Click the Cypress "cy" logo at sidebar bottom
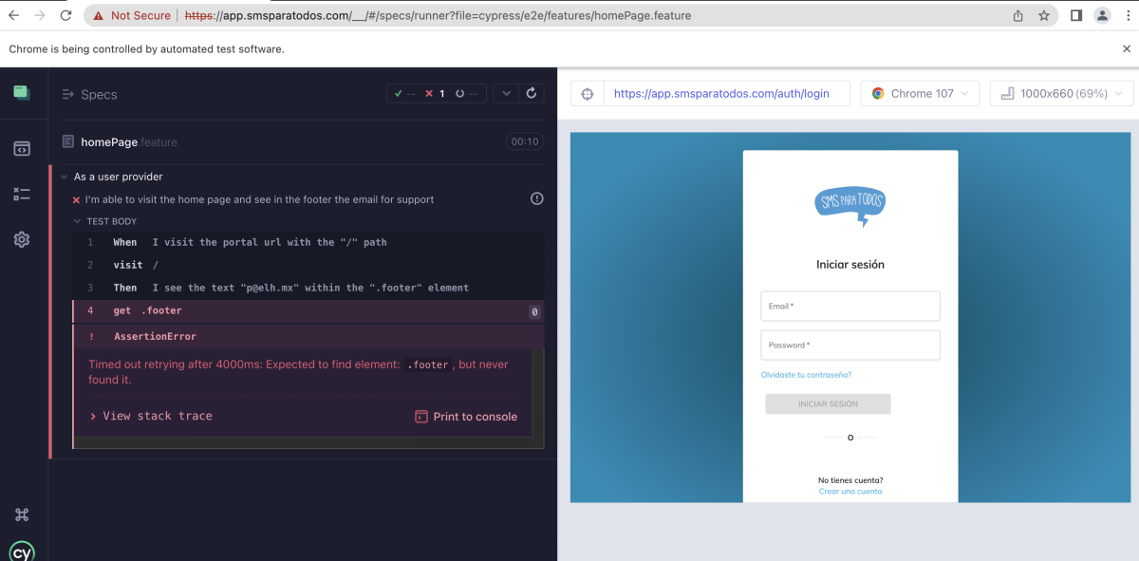 pyautogui.click(x=21, y=549)
